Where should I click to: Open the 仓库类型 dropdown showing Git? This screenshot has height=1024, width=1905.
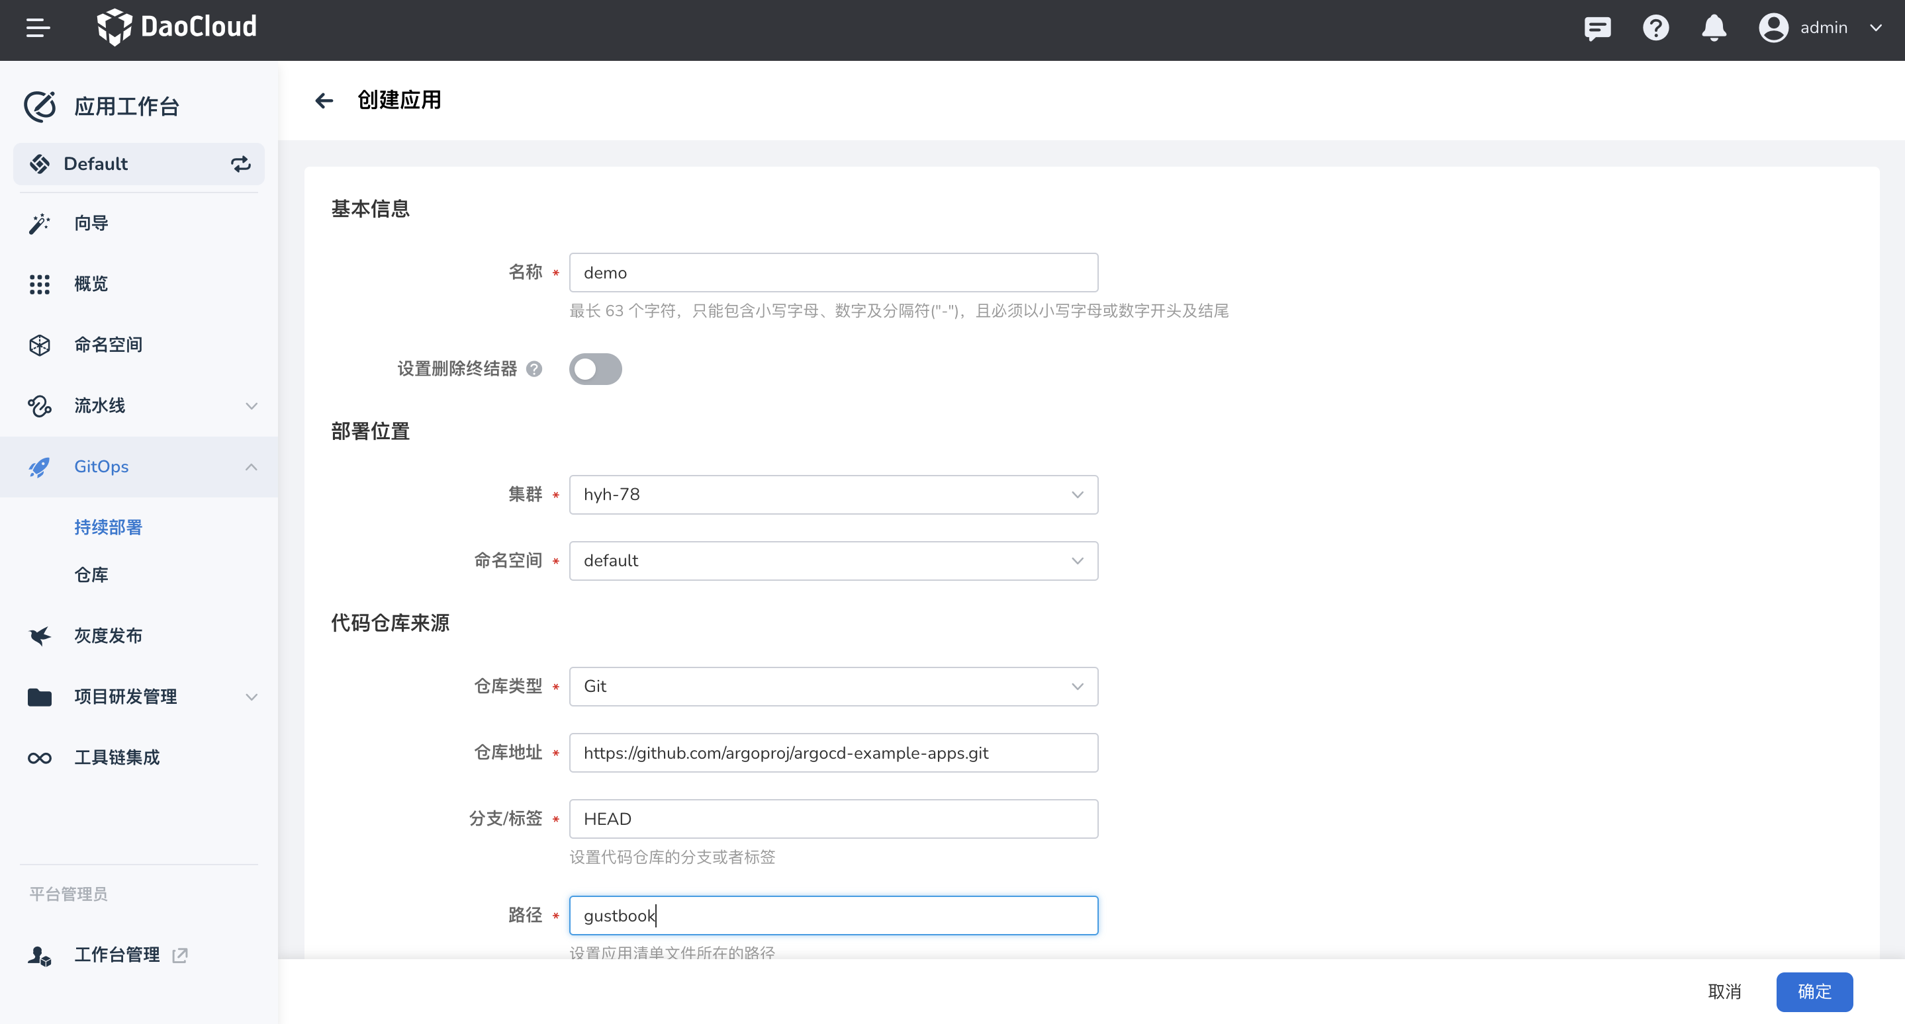pos(833,687)
